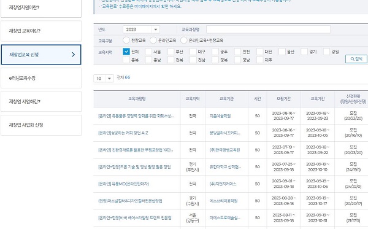Click the 시간 column header
368x229 pixels.
coord(257,99)
